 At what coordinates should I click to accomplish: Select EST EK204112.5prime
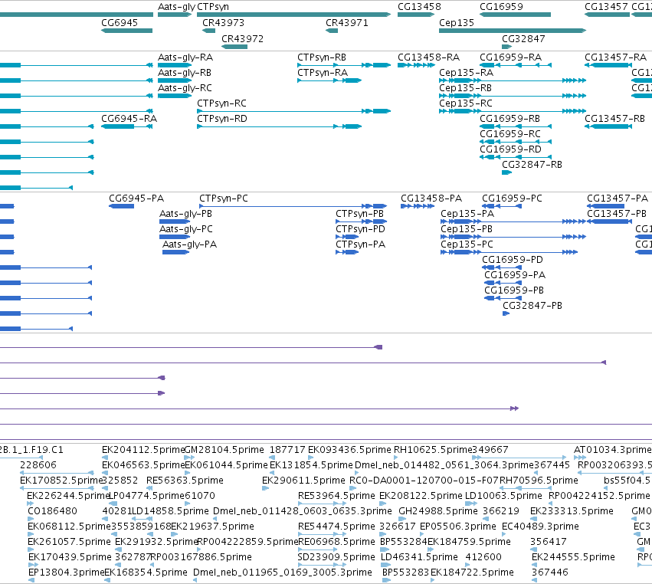143,450
